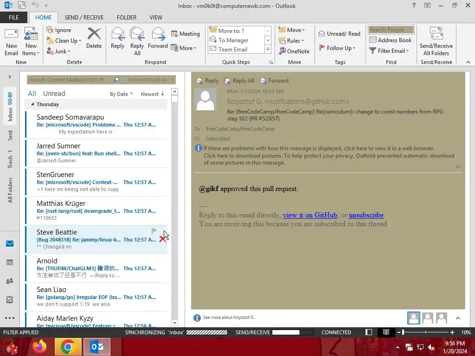
Task: Expand the Quick Steps gallery
Action: pos(268,49)
